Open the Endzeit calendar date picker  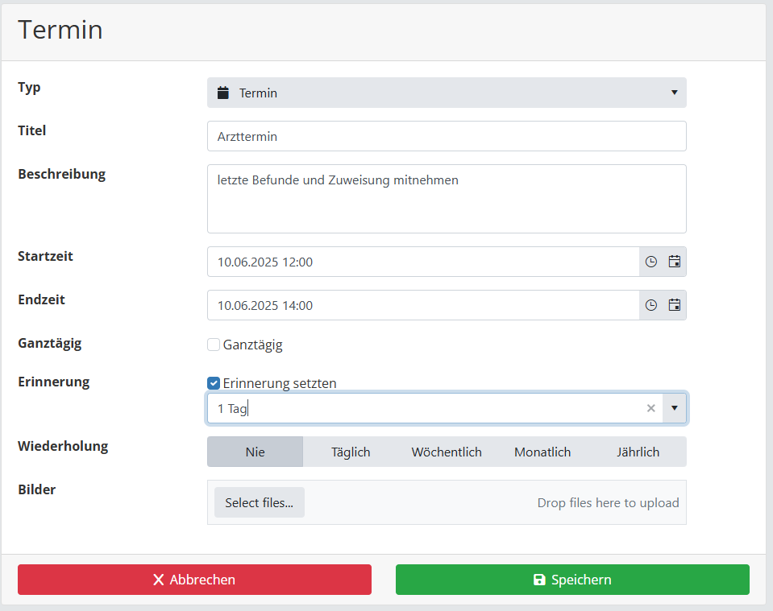pos(675,305)
